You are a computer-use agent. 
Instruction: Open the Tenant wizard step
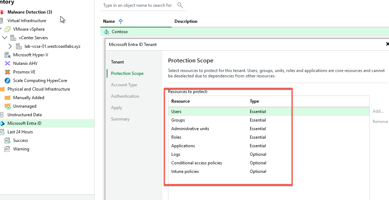[x=117, y=62]
